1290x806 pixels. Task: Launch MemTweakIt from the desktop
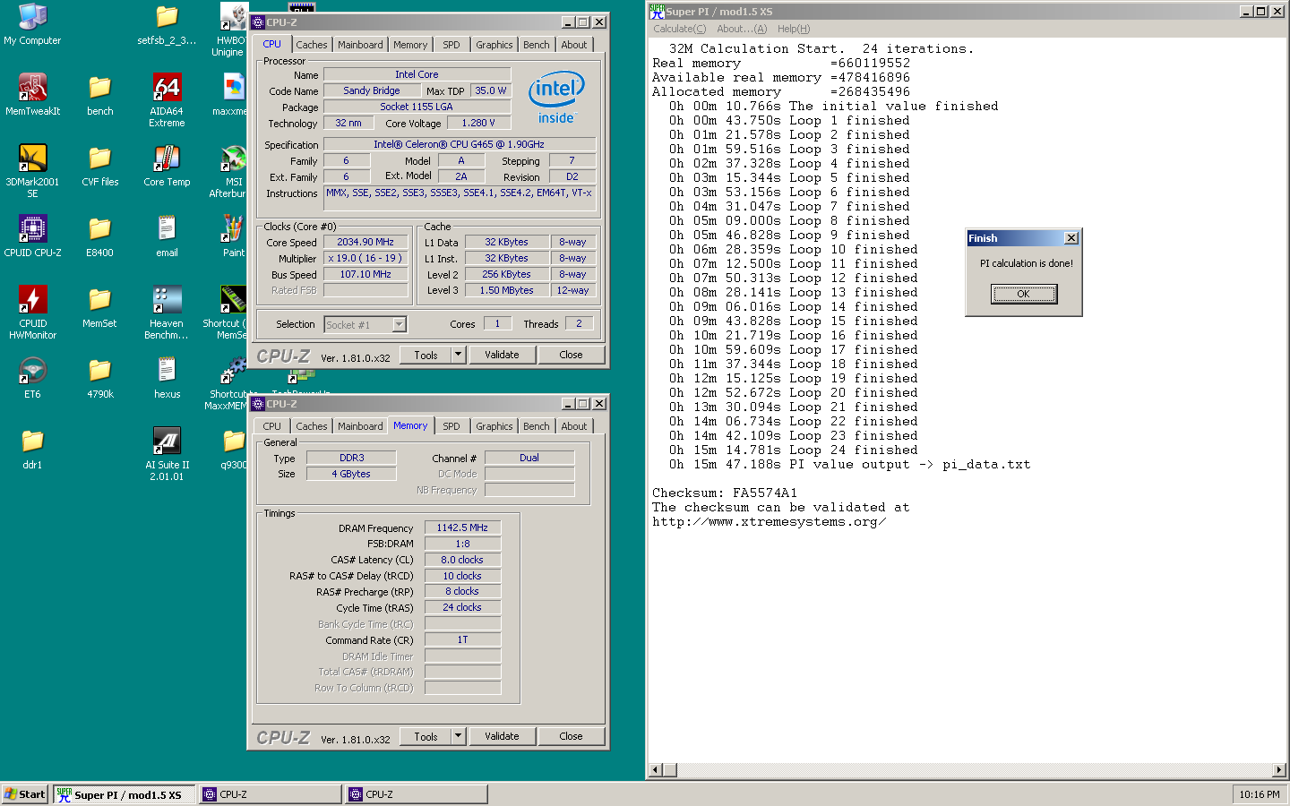click(32, 95)
